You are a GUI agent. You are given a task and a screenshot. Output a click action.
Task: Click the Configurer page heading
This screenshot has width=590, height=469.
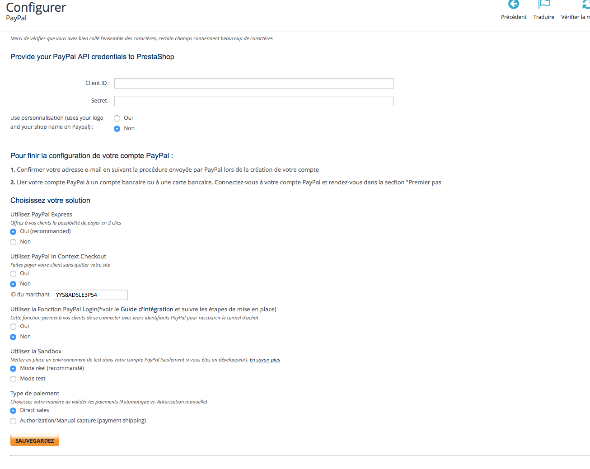point(36,7)
